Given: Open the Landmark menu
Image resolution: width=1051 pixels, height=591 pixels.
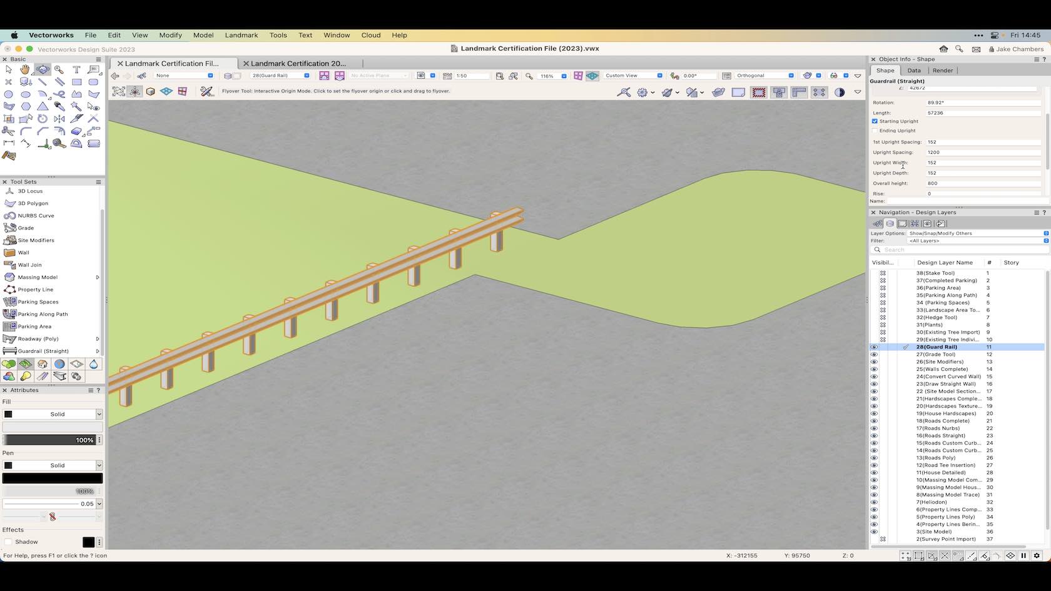Looking at the screenshot, I should 241,35.
